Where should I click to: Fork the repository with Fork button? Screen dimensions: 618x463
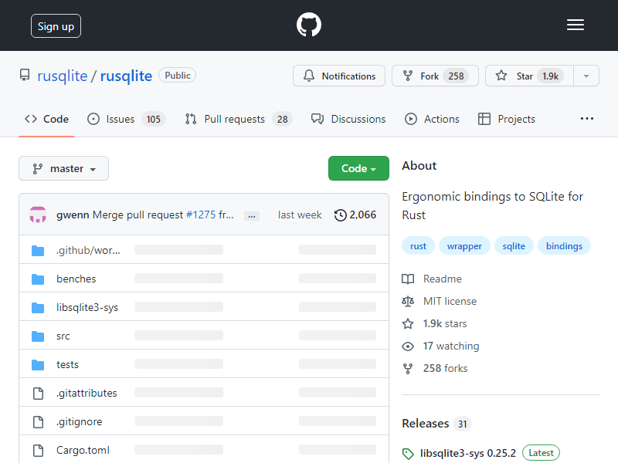click(435, 76)
